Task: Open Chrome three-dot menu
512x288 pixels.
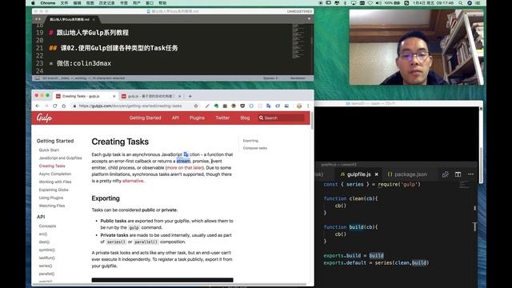Action: [x=308, y=106]
